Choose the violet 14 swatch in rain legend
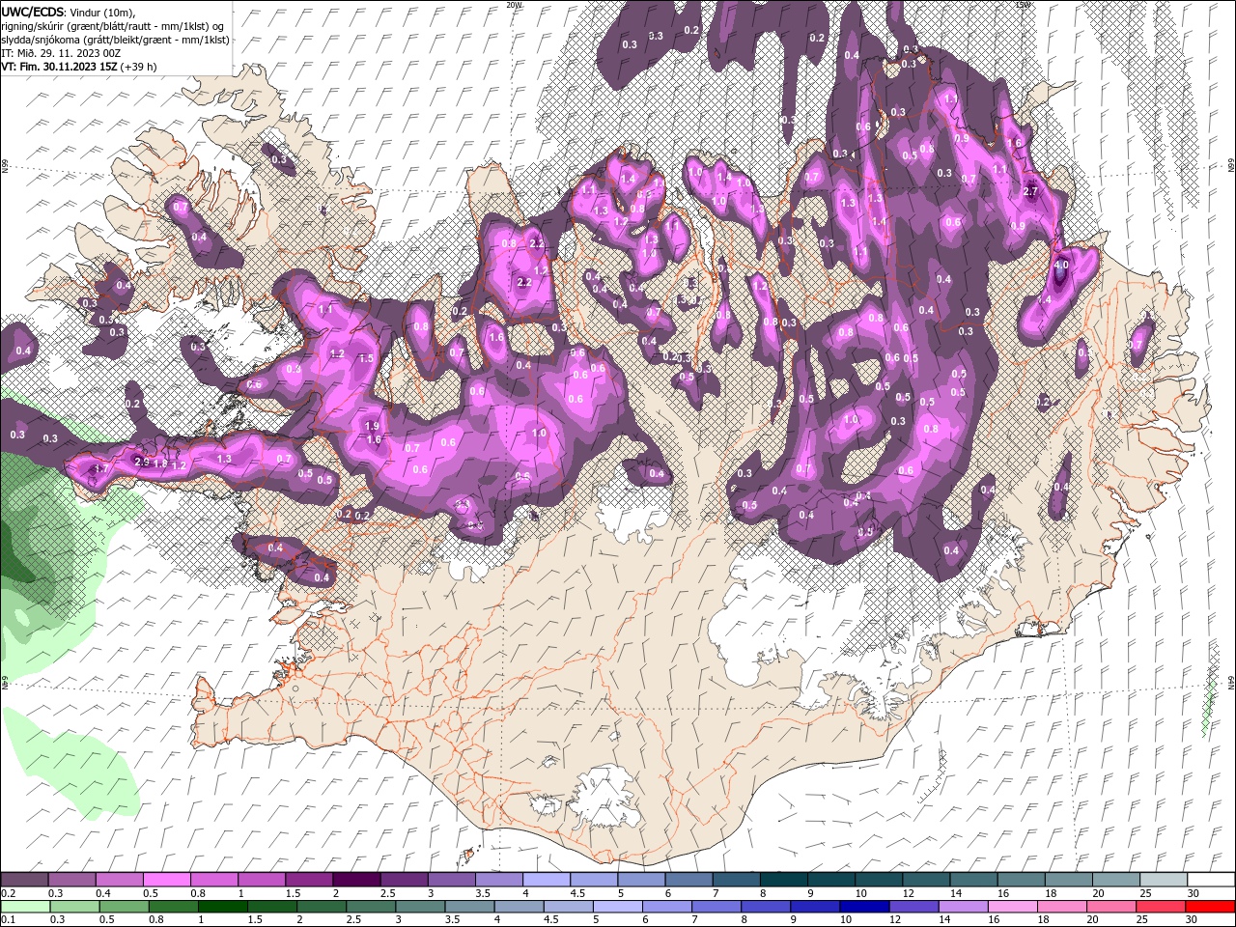 coord(963,907)
